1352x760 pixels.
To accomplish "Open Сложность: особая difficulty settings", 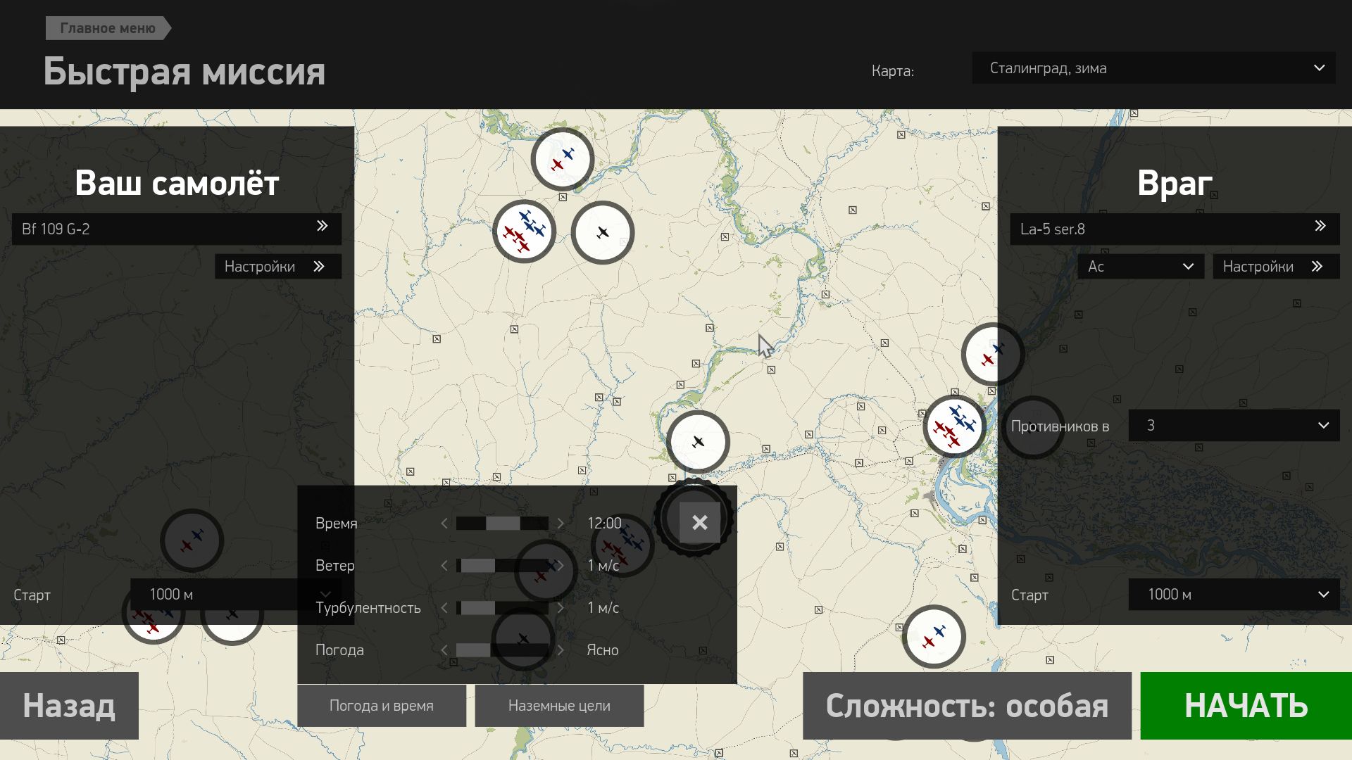I will (x=967, y=706).
